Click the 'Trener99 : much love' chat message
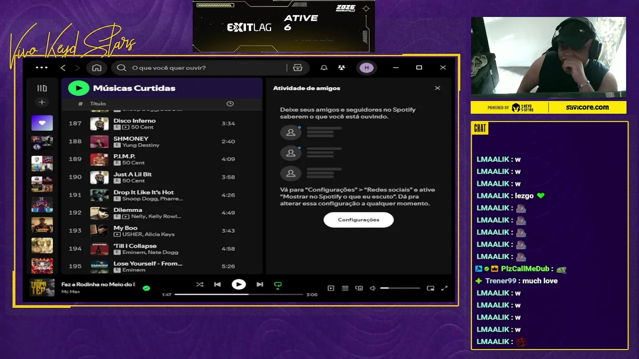The height and width of the screenshot is (359, 639). (x=517, y=281)
